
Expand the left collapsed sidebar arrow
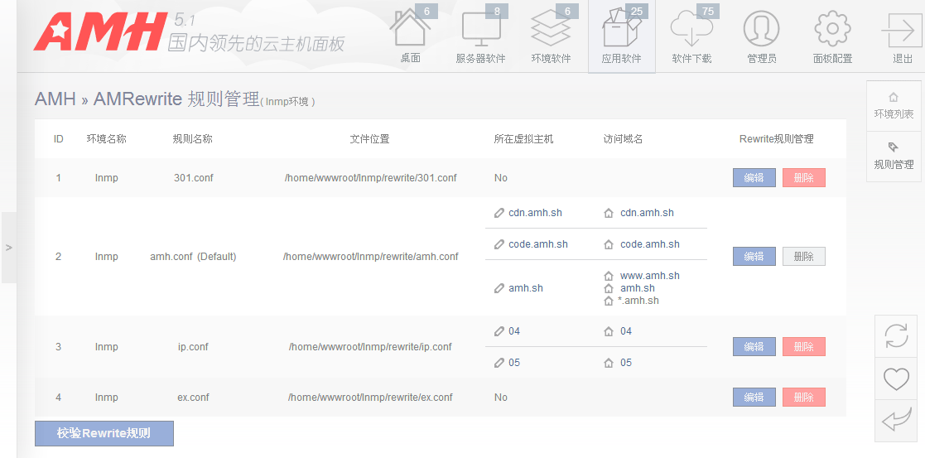coord(8,248)
